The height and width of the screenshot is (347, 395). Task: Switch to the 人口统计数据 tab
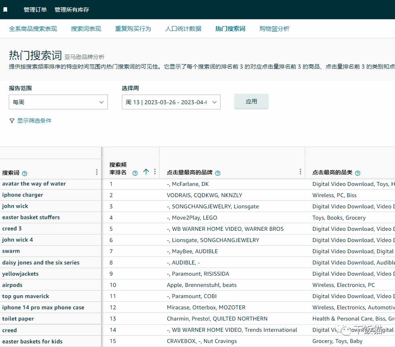click(183, 29)
